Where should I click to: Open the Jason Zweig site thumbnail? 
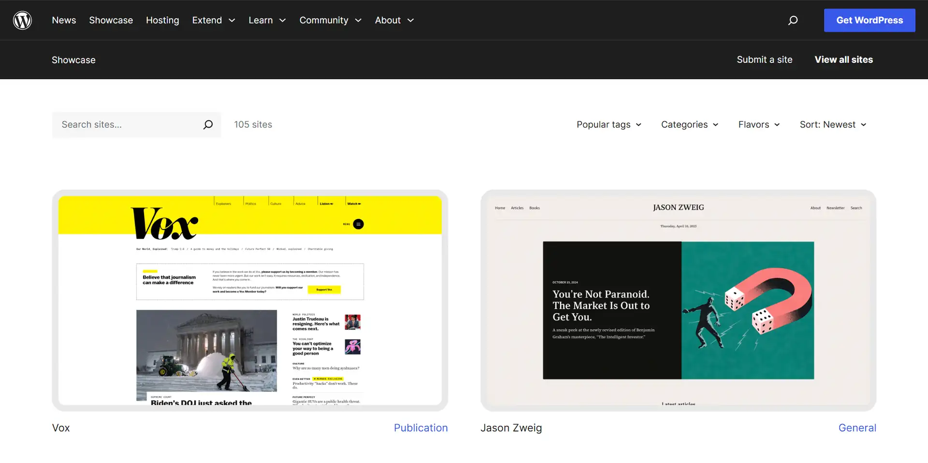678,301
